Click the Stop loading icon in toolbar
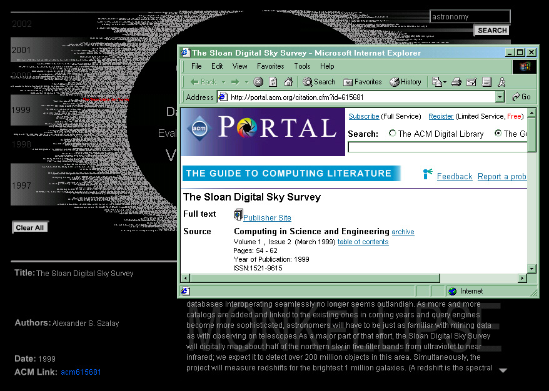 [258, 82]
